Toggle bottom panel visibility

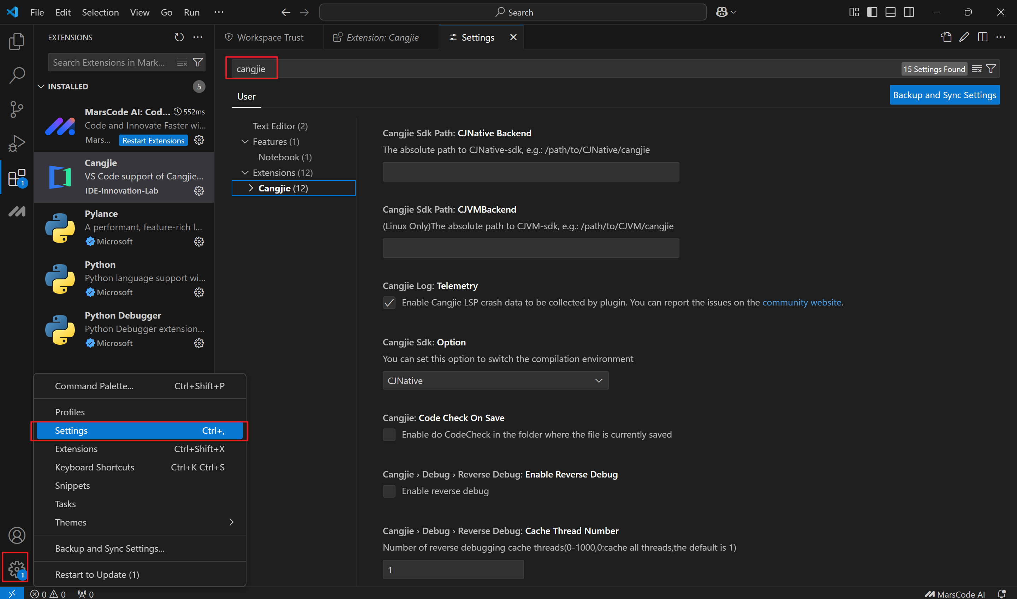pos(890,12)
